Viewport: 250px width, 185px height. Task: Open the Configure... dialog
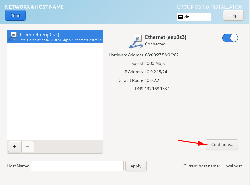[222, 145]
